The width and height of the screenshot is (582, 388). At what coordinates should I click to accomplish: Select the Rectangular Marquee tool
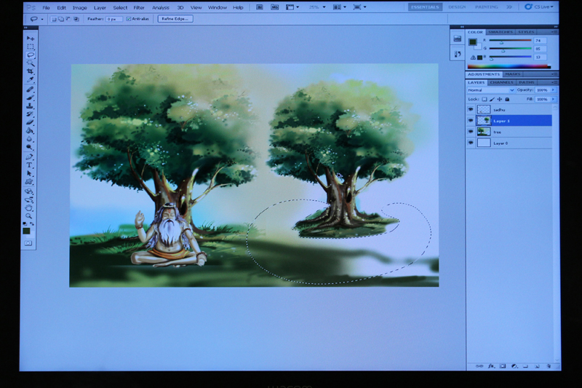(x=31, y=47)
